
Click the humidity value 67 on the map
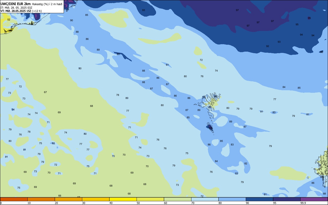[x=45, y=92]
